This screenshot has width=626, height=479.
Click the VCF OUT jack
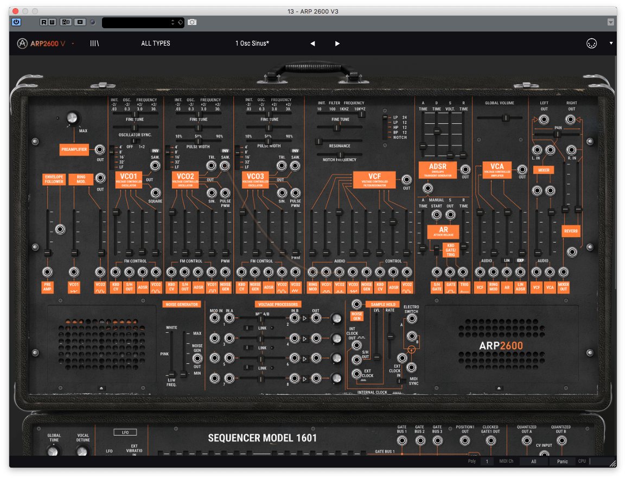(406, 180)
